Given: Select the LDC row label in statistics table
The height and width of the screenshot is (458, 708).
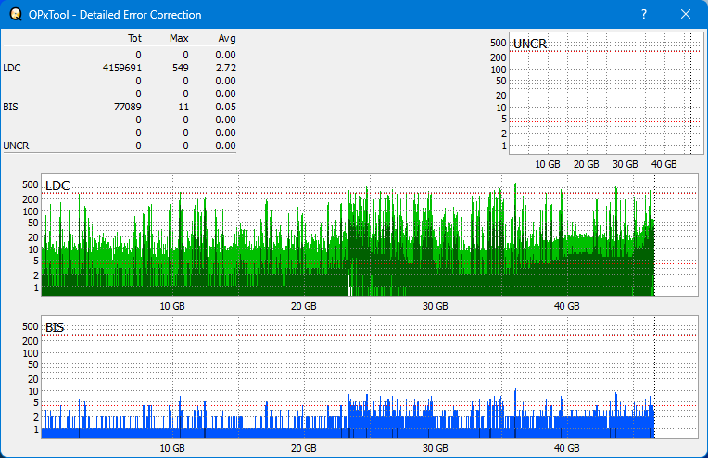Looking at the screenshot, I should point(12,68).
